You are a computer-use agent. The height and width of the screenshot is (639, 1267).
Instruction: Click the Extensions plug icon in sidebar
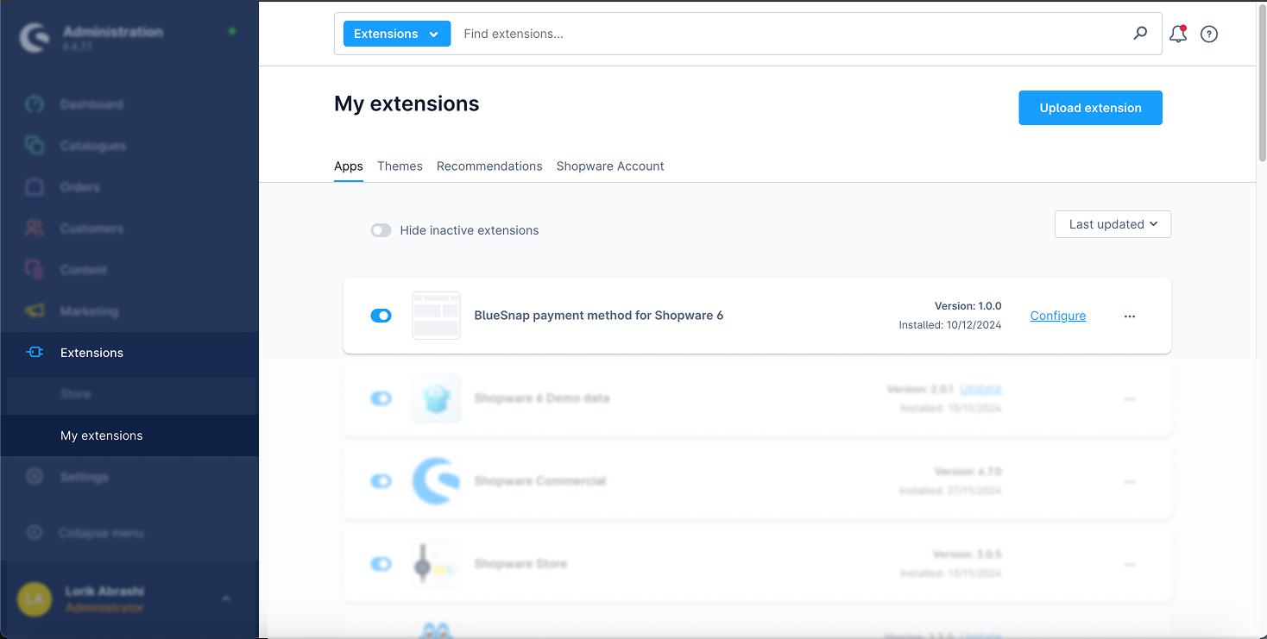pos(35,353)
